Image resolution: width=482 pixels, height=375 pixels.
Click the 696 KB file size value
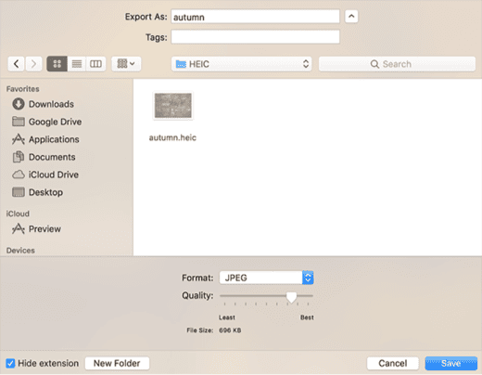pyautogui.click(x=230, y=330)
